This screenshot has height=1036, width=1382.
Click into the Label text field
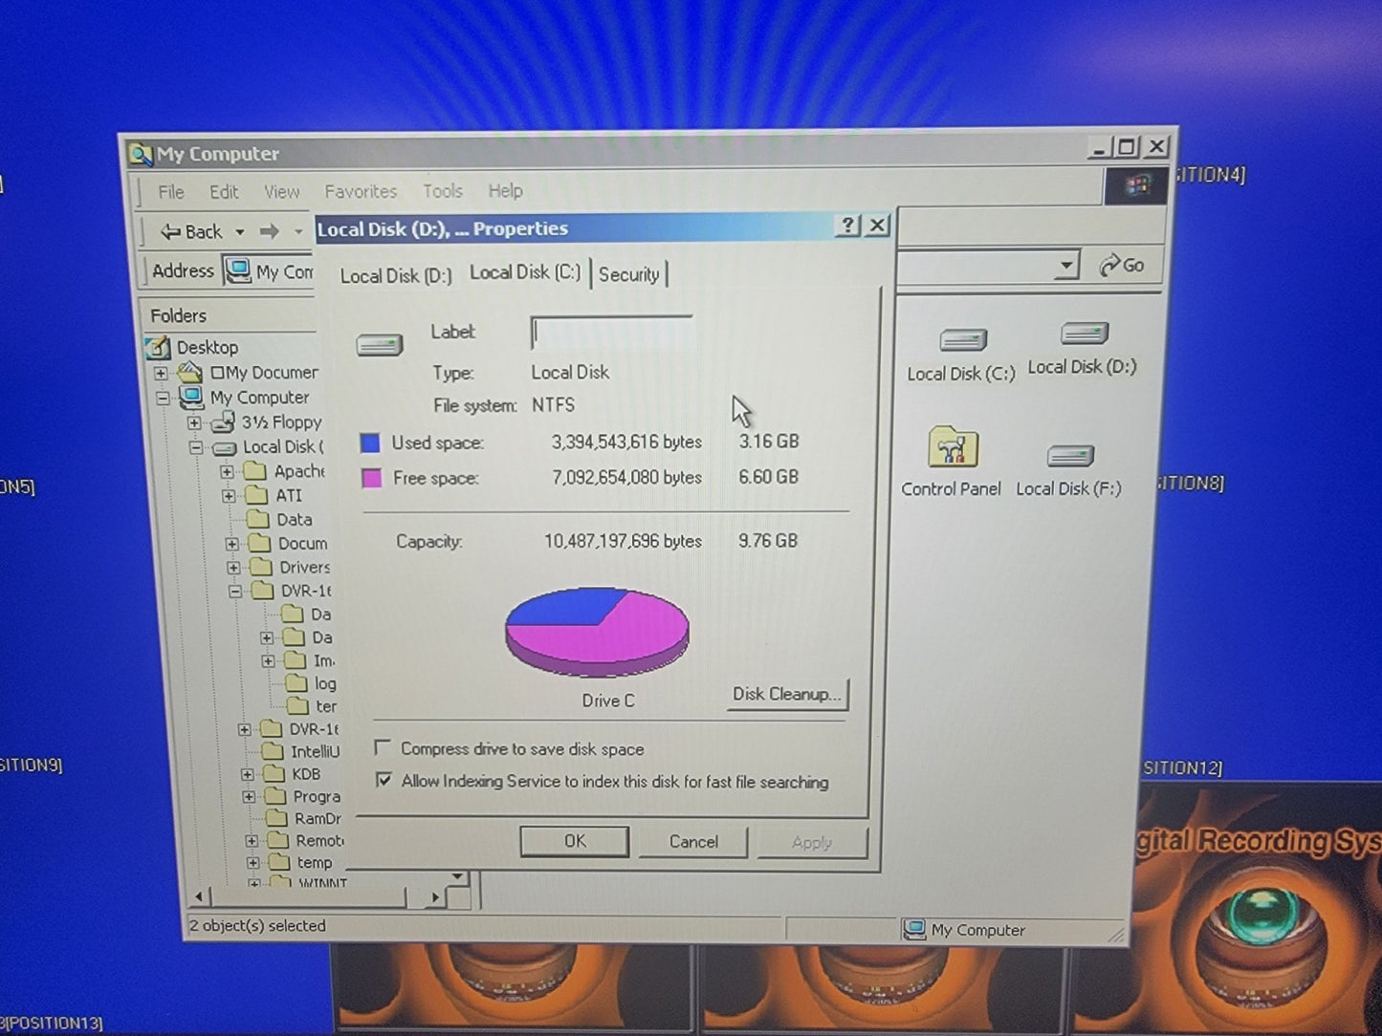pos(611,334)
